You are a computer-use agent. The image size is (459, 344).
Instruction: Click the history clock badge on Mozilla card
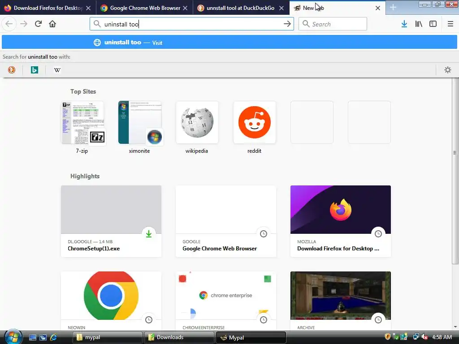[x=378, y=234]
